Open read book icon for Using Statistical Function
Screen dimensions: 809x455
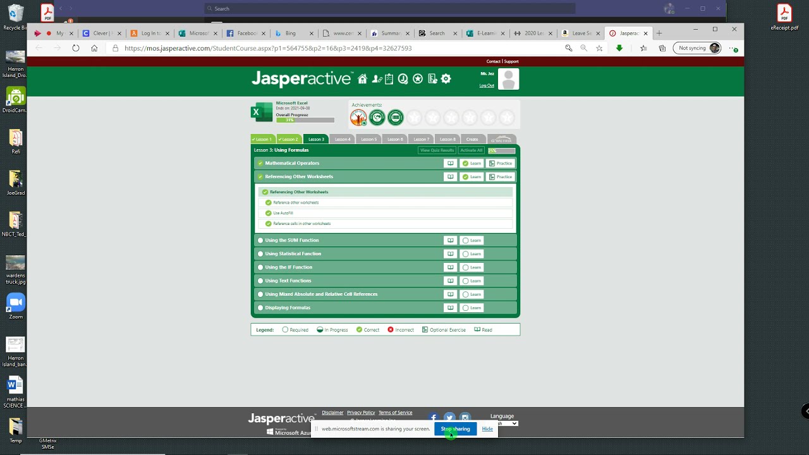450,254
